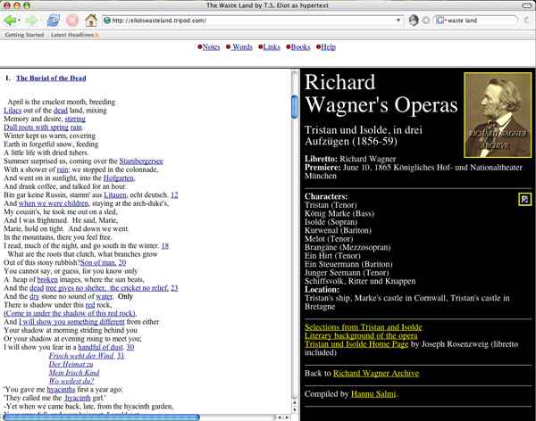
Task: Open the Links link in top frame
Action: 272,46
